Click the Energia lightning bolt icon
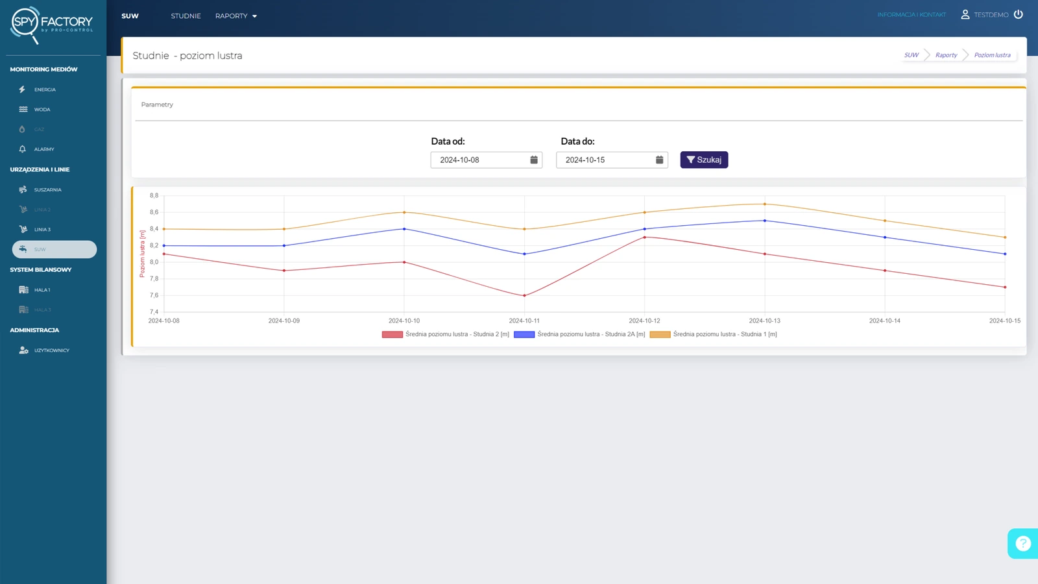 pyautogui.click(x=22, y=90)
